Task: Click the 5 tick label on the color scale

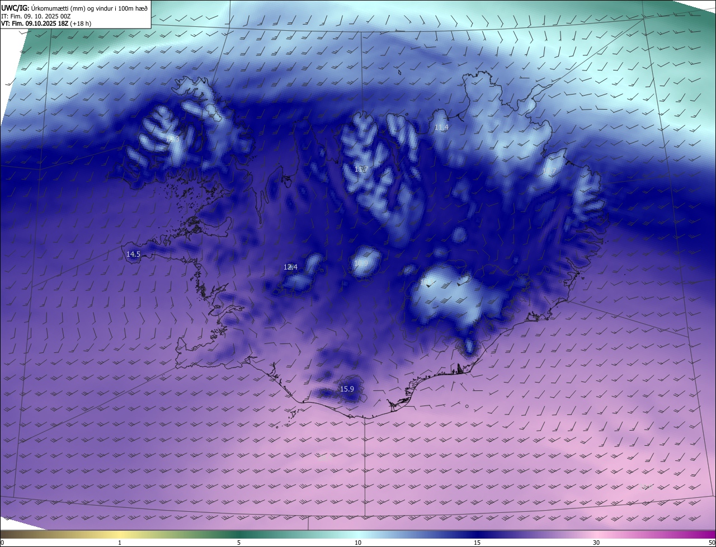Action: [239, 543]
